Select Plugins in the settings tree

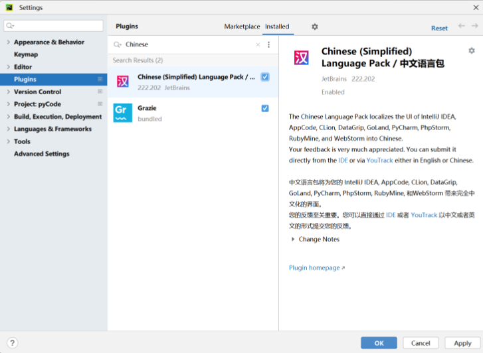pyautogui.click(x=54, y=80)
